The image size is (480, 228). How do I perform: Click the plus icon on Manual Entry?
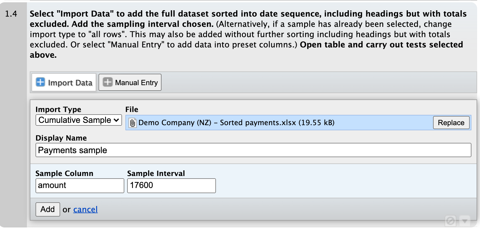pyautogui.click(x=107, y=82)
